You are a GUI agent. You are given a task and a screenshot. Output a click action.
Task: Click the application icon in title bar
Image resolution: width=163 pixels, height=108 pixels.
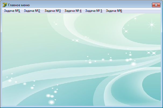5,5
